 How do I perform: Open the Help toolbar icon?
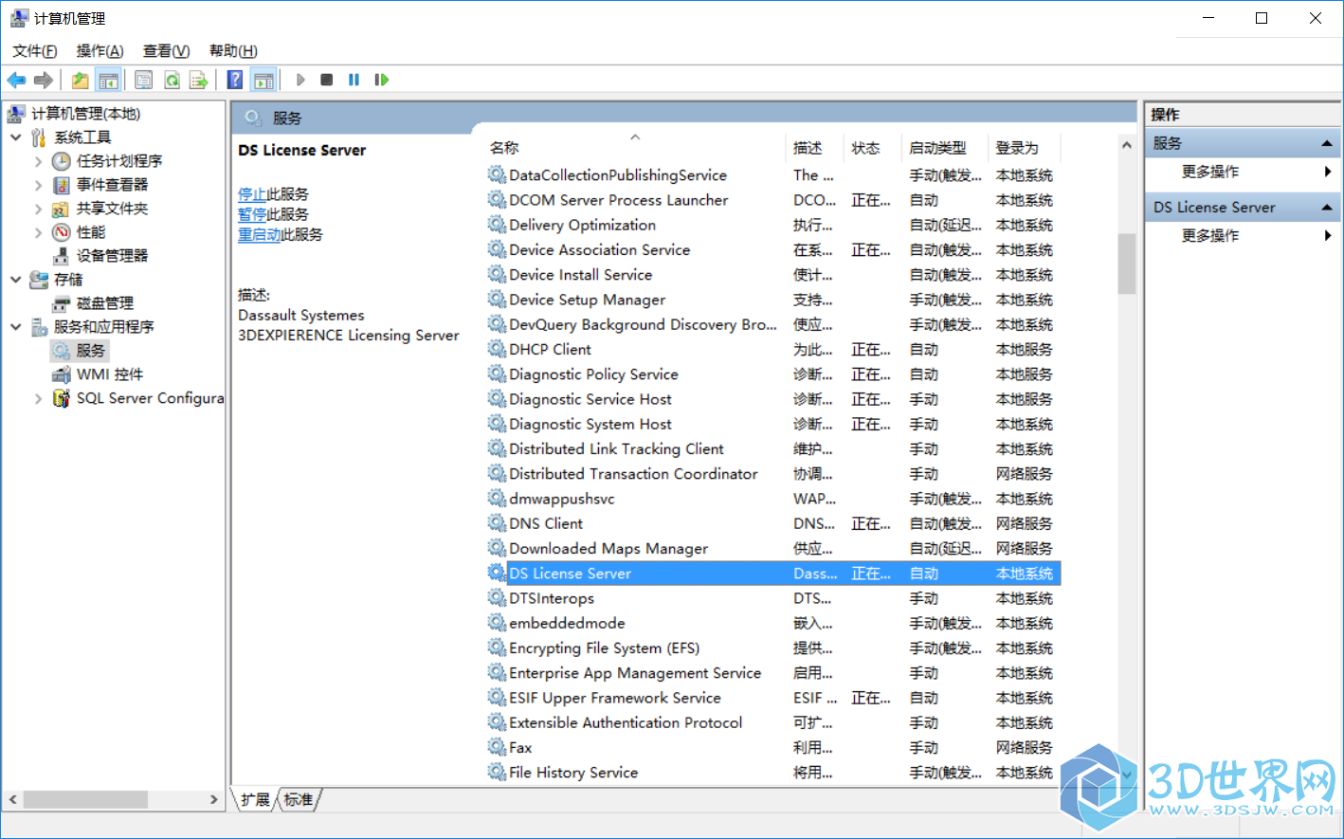[x=235, y=81]
